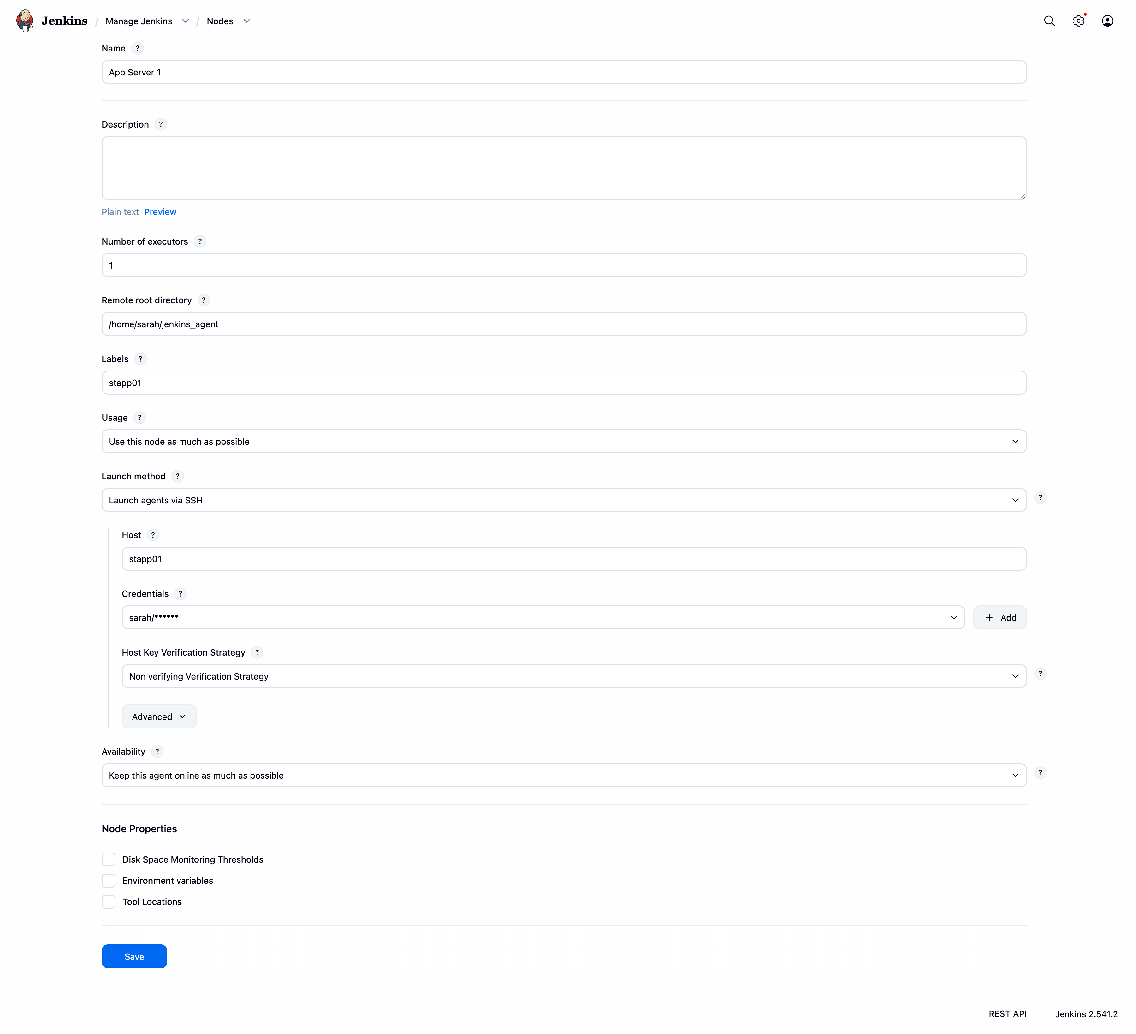Show help for the Name field
The image size is (1136, 1034).
[x=138, y=49]
